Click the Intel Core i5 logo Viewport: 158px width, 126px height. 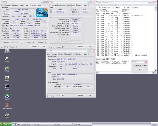42,12
